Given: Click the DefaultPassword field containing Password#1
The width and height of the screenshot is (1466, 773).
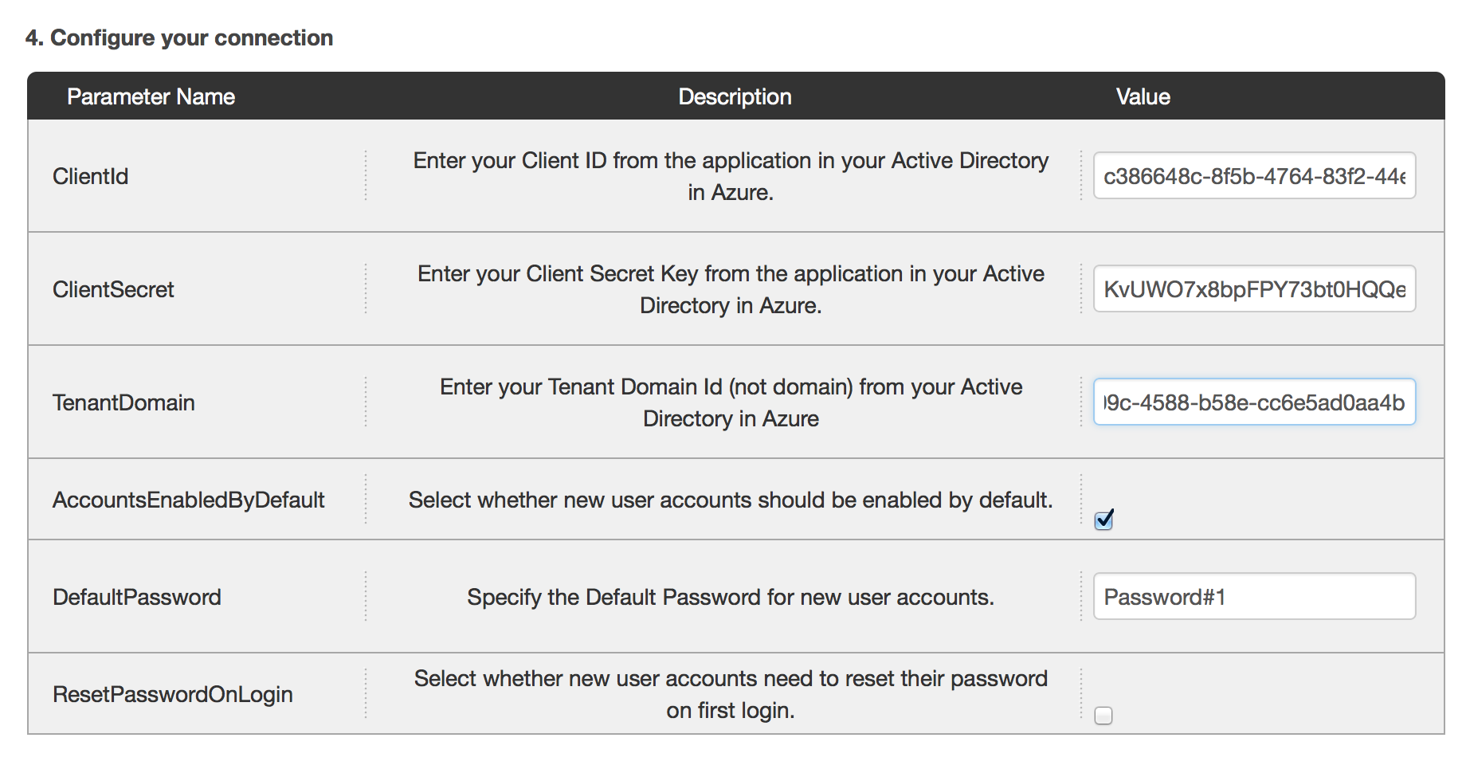Looking at the screenshot, I should pyautogui.click(x=1252, y=596).
